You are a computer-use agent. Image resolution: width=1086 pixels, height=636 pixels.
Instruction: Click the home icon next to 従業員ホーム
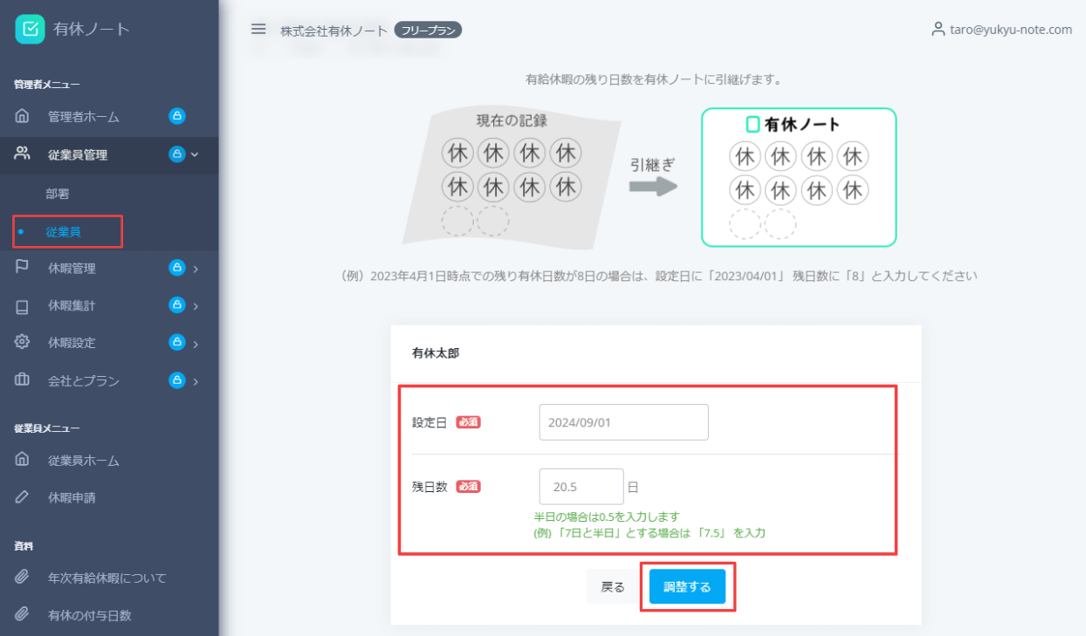[x=22, y=460]
